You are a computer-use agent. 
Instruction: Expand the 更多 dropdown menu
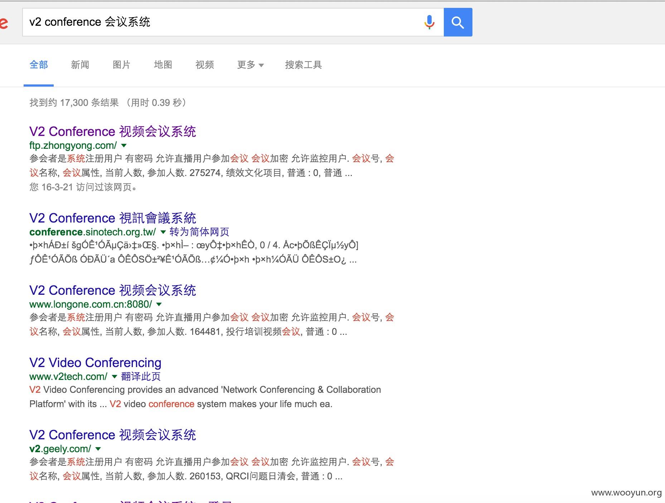pyautogui.click(x=250, y=65)
